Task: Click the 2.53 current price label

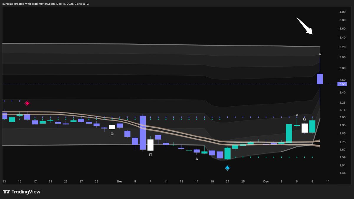Action: click(343, 84)
